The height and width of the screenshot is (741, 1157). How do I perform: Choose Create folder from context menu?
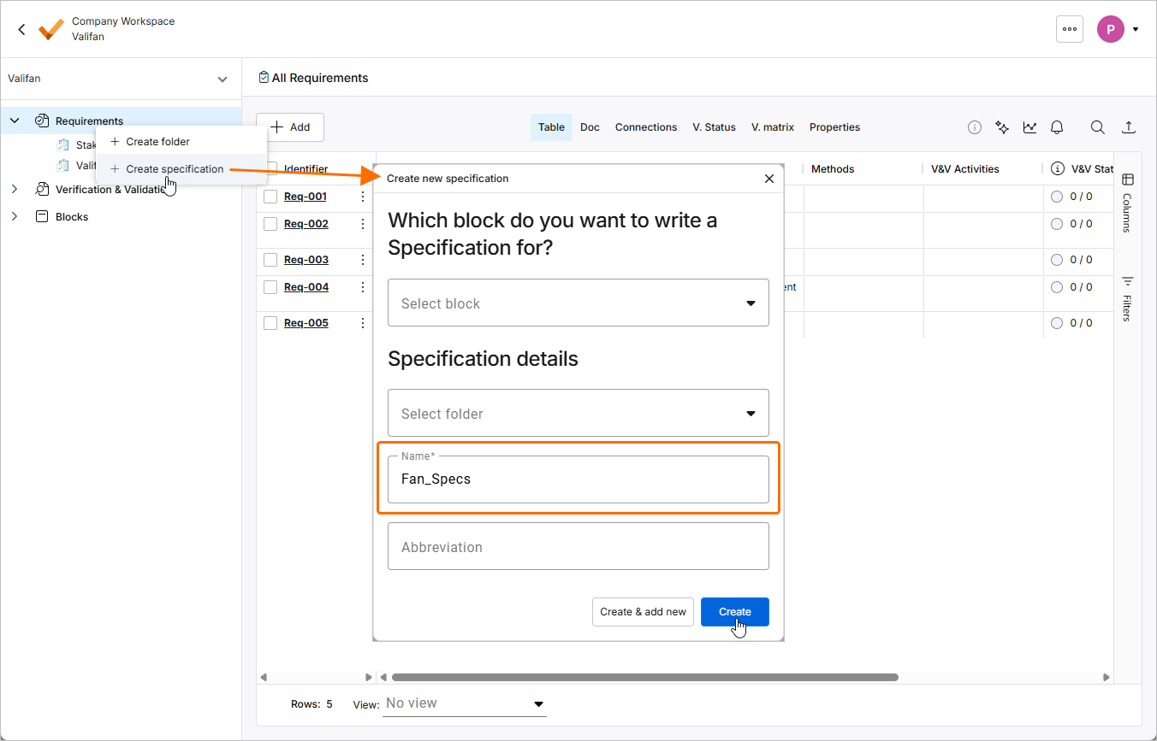pyautogui.click(x=157, y=142)
